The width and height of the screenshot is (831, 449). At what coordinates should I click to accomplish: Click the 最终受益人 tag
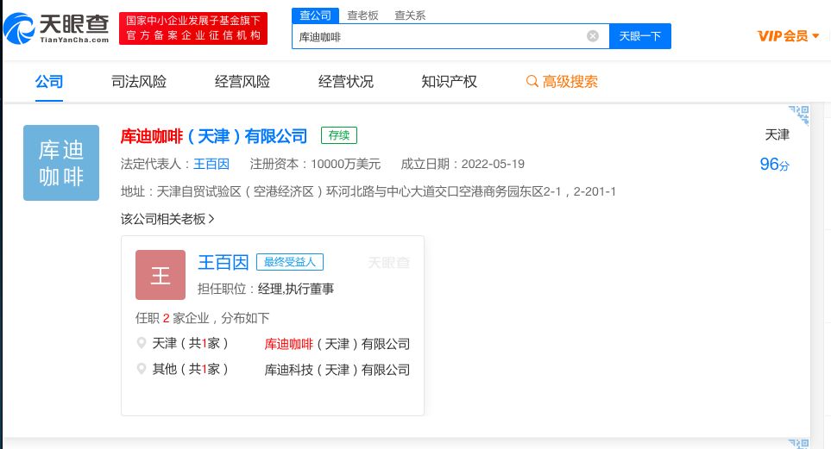pyautogui.click(x=290, y=262)
